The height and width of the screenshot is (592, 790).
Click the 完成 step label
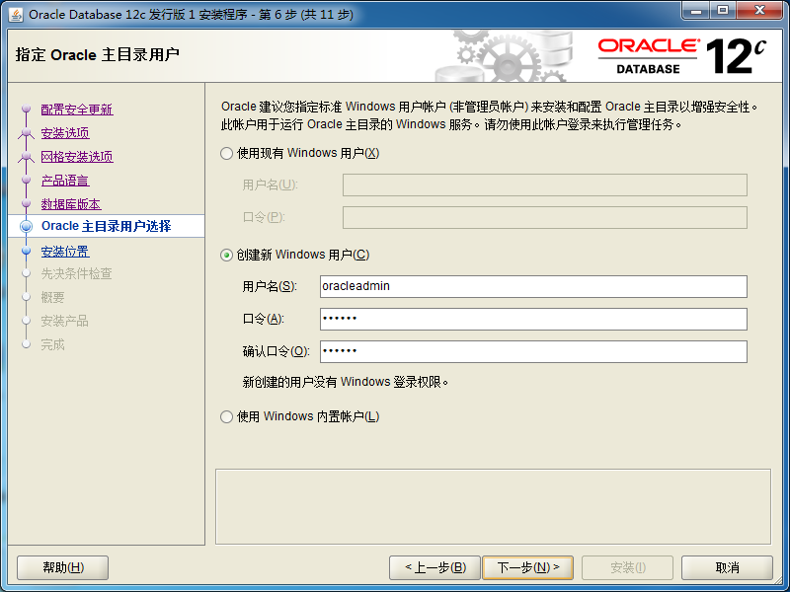click(52, 344)
